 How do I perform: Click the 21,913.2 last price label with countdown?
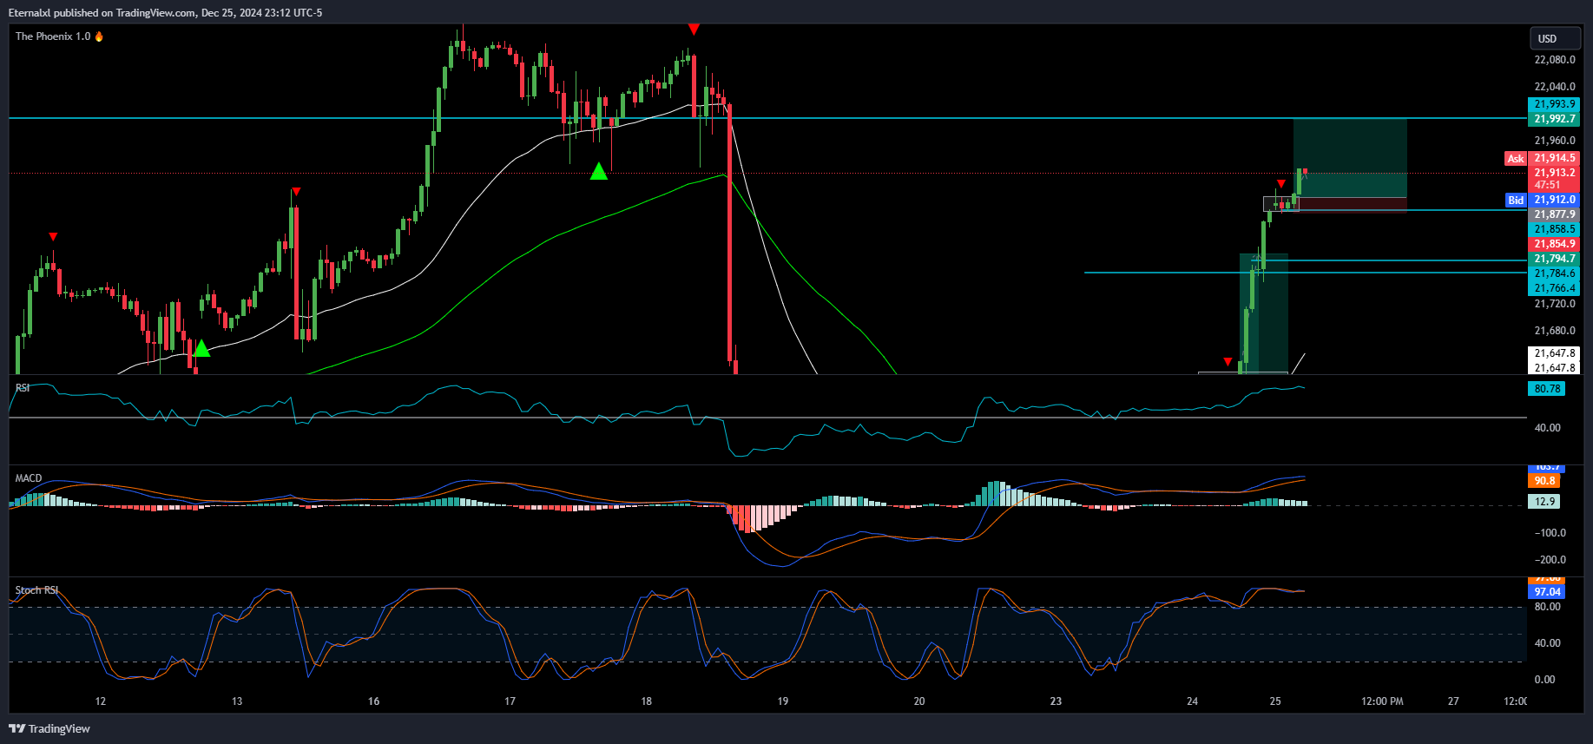click(x=1554, y=179)
